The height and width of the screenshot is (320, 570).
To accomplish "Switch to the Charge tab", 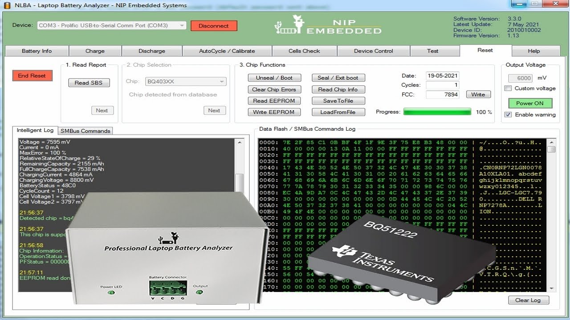I will pos(95,51).
